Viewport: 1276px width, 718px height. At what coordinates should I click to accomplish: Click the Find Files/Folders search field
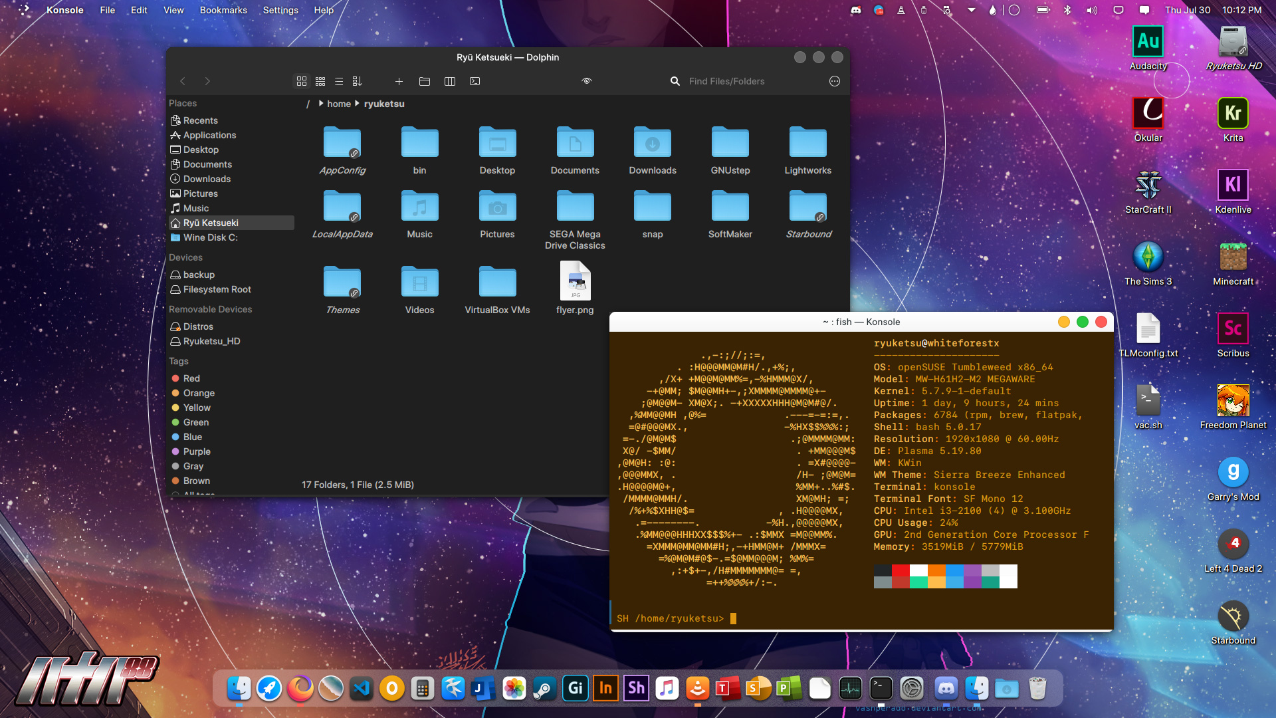pyautogui.click(x=726, y=81)
